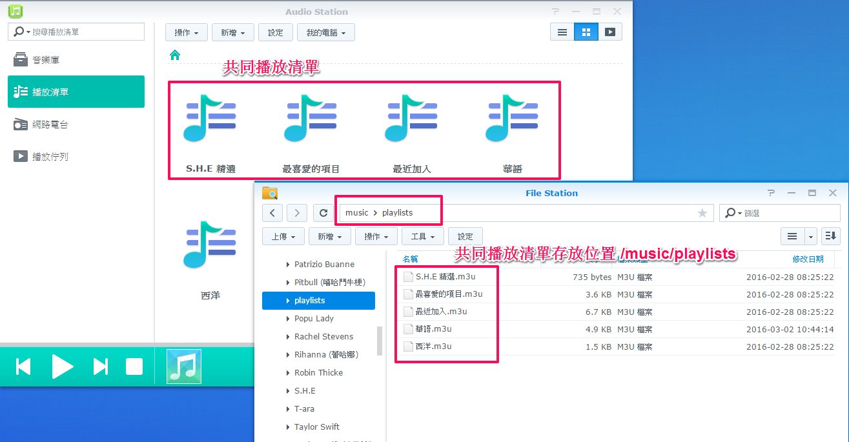Switch Audio Station to player view

(609, 32)
